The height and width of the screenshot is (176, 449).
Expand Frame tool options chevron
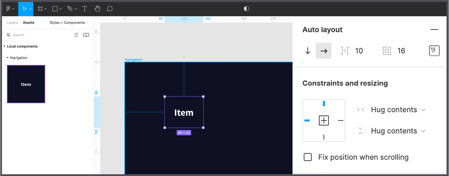coord(45,9)
